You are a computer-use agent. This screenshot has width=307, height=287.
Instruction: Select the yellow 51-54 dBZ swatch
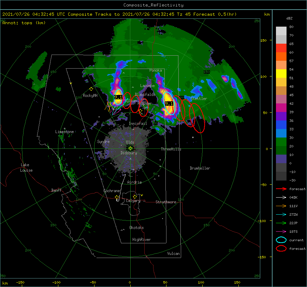(x=281, y=74)
